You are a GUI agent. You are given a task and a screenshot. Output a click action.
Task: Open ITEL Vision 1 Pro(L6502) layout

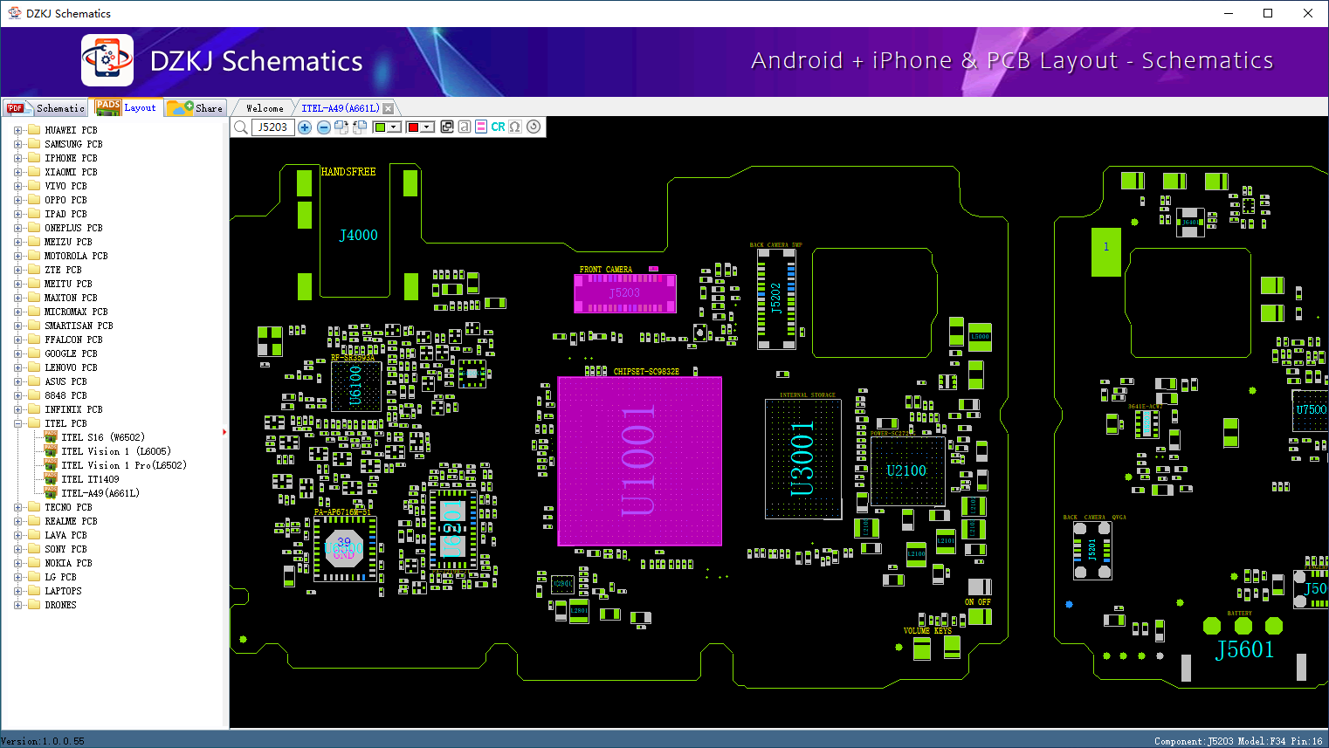(x=124, y=465)
